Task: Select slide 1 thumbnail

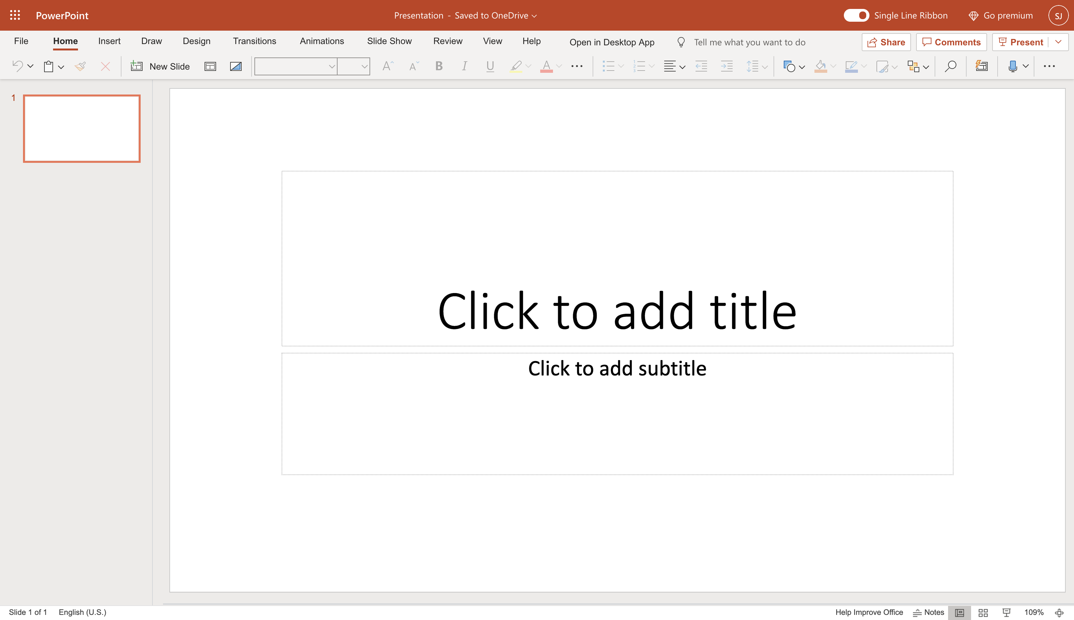Action: (x=82, y=129)
